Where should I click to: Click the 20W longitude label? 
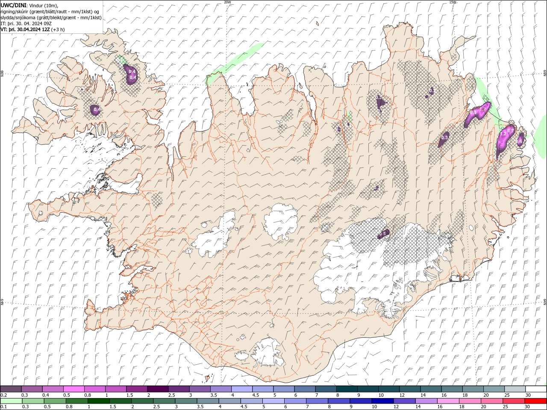pyautogui.click(x=227, y=2)
